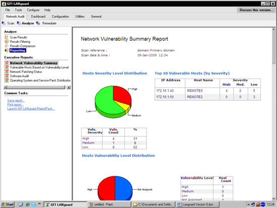Click the Vulnerable Hosts report icon
Viewport: 277px width, 208px height.
pyautogui.click(x=7, y=67)
